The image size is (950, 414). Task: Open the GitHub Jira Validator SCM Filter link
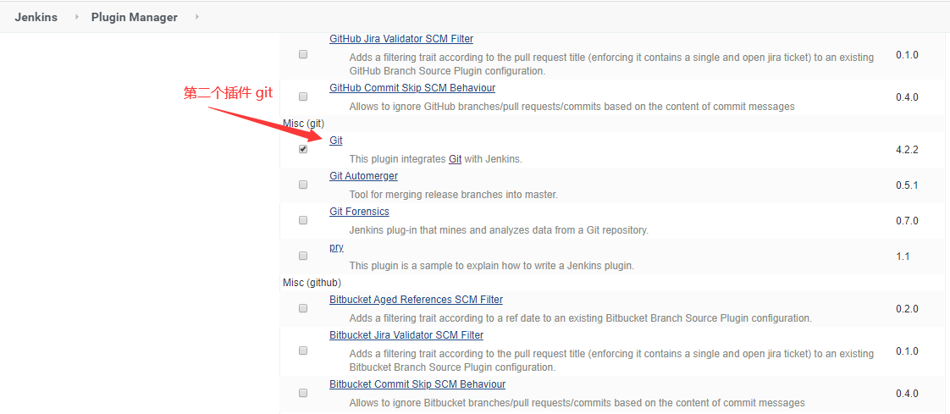401,39
